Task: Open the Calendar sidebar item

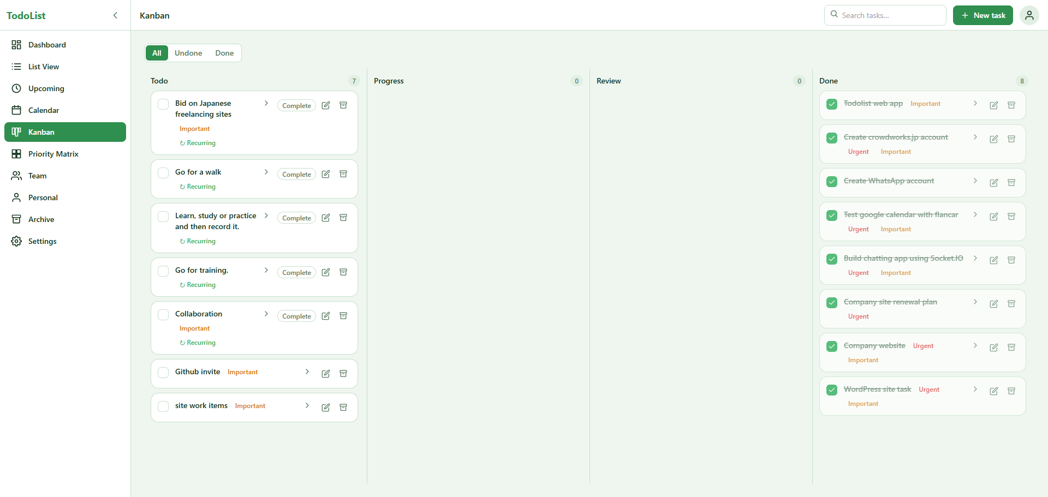Action: coord(65,110)
